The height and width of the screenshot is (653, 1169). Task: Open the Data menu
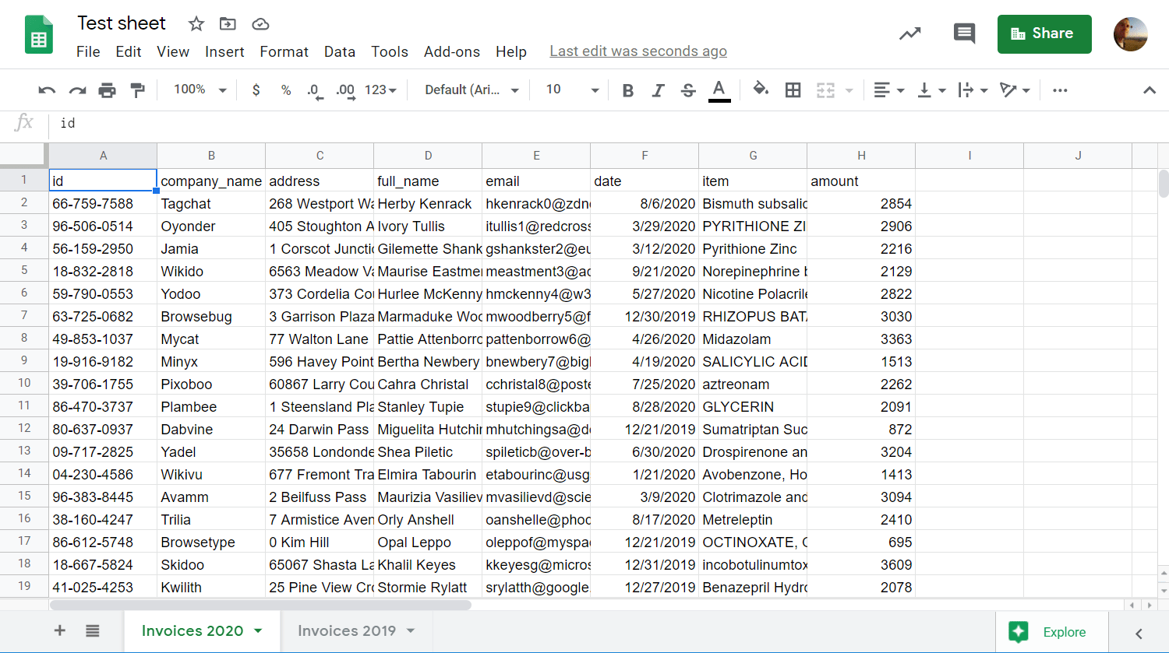(x=340, y=51)
